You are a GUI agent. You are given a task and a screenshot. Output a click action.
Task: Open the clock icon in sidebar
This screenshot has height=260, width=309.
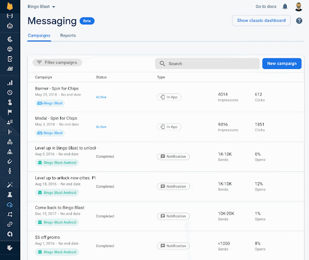tap(10, 93)
